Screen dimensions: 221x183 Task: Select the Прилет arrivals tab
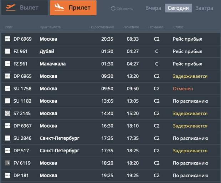pos(73,8)
